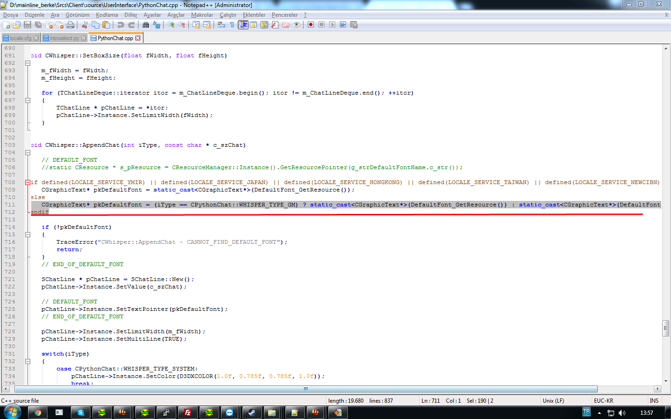Collapse the fold marker at line 692
Image resolution: width=671 pixels, height=419 pixels.
click(28, 63)
